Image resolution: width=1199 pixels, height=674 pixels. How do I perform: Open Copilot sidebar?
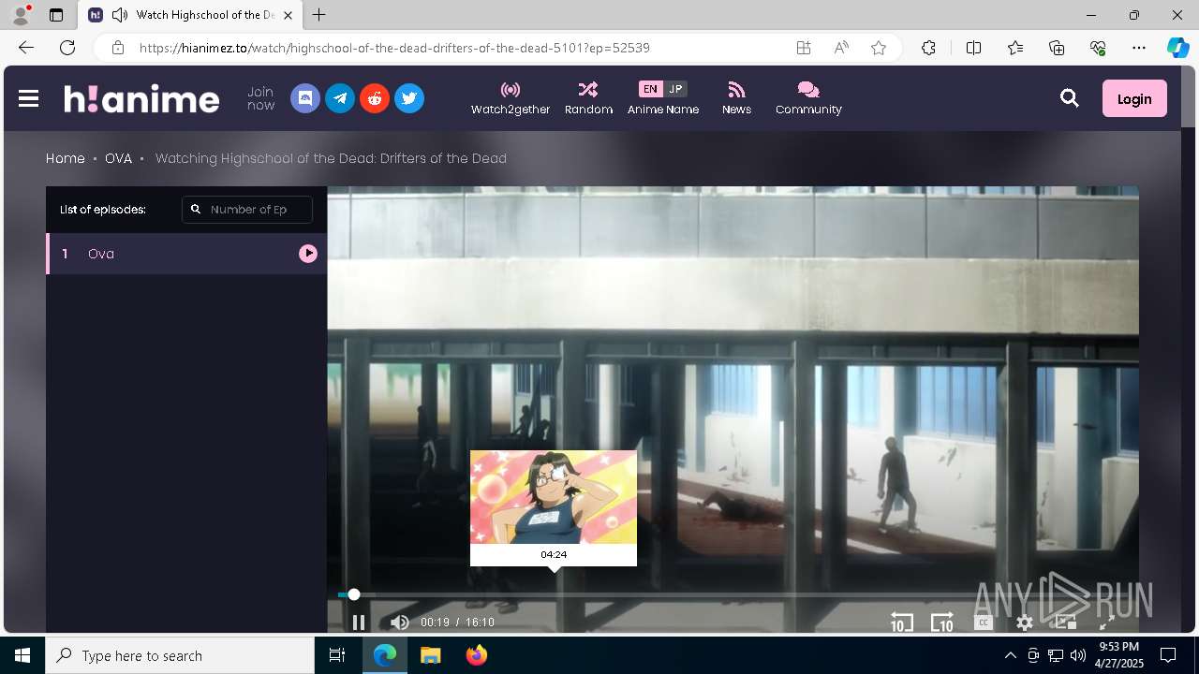coord(1177,48)
